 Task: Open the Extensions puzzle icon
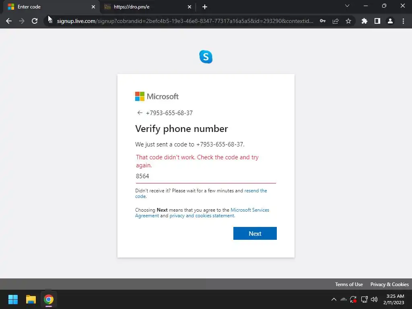(x=364, y=21)
